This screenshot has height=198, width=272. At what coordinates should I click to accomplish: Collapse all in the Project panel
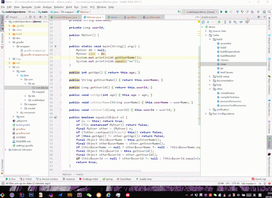[35, 17]
